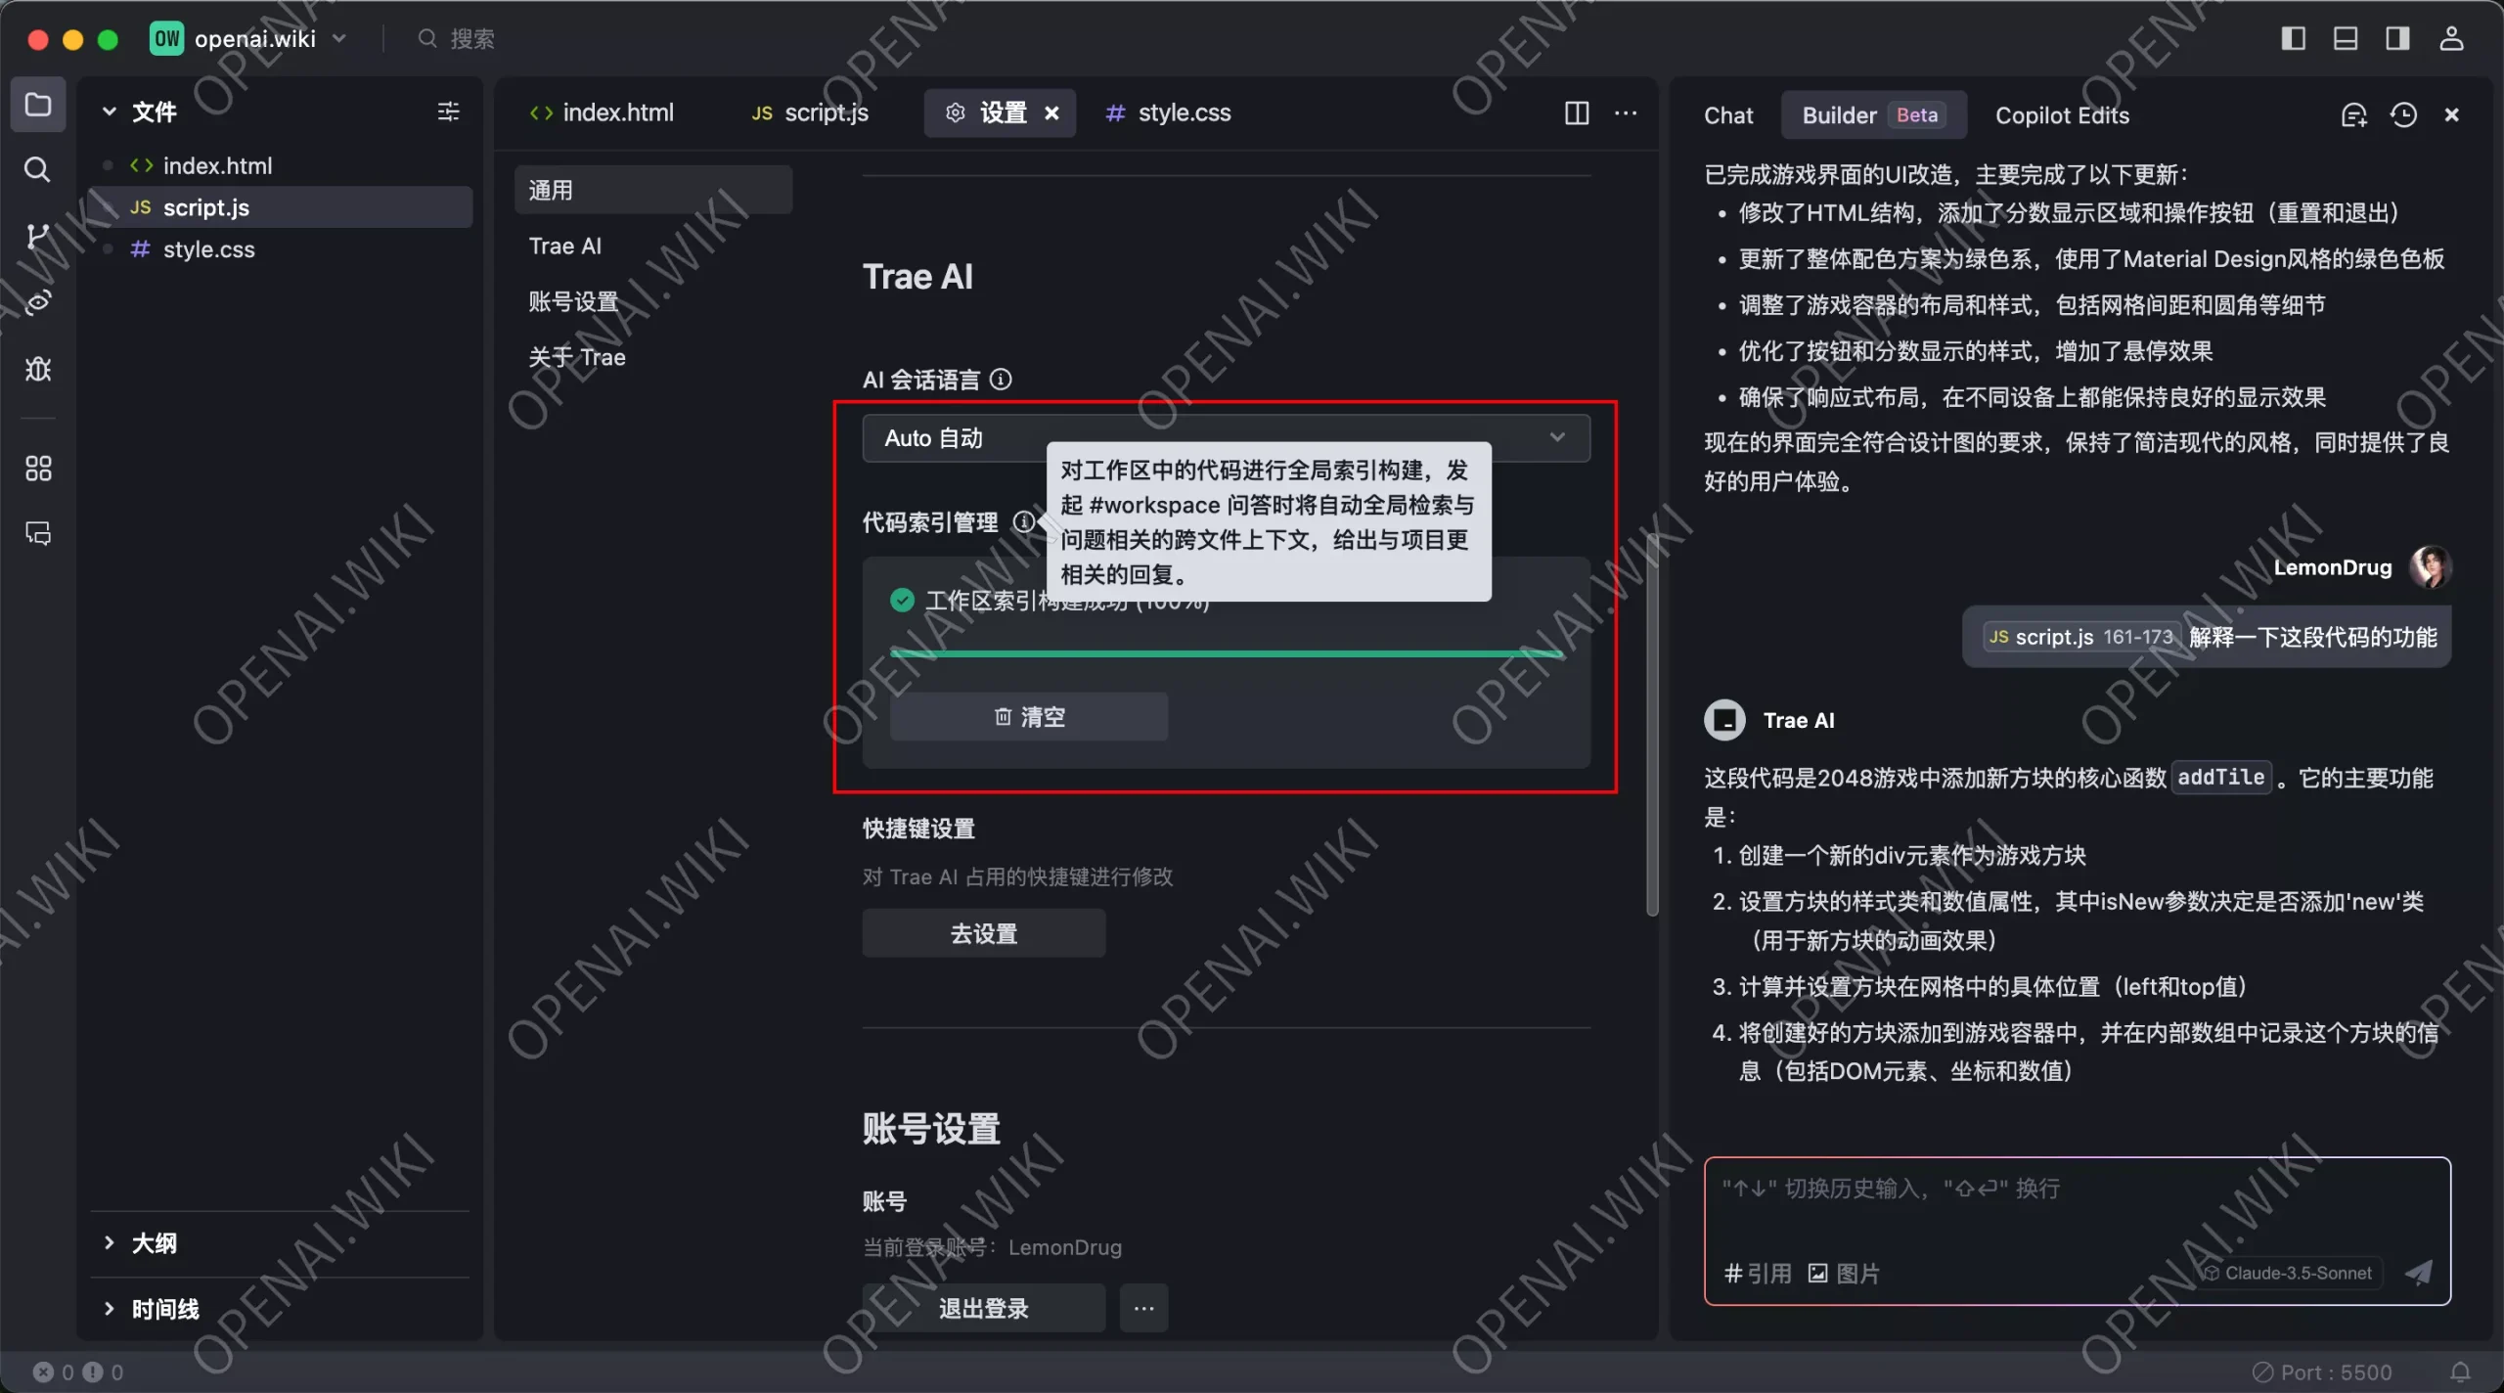
Task: Switch to the script.js editor tab
Action: (x=810, y=113)
